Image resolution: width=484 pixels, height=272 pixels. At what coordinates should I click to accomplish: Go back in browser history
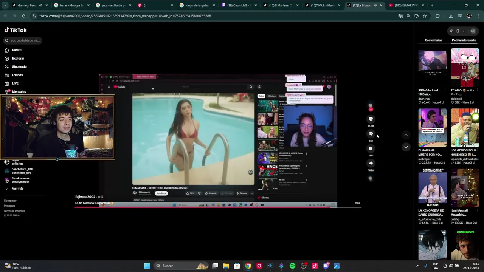5,16
